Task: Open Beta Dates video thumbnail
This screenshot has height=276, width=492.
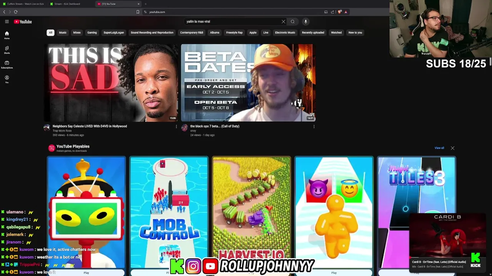Action: (x=248, y=83)
